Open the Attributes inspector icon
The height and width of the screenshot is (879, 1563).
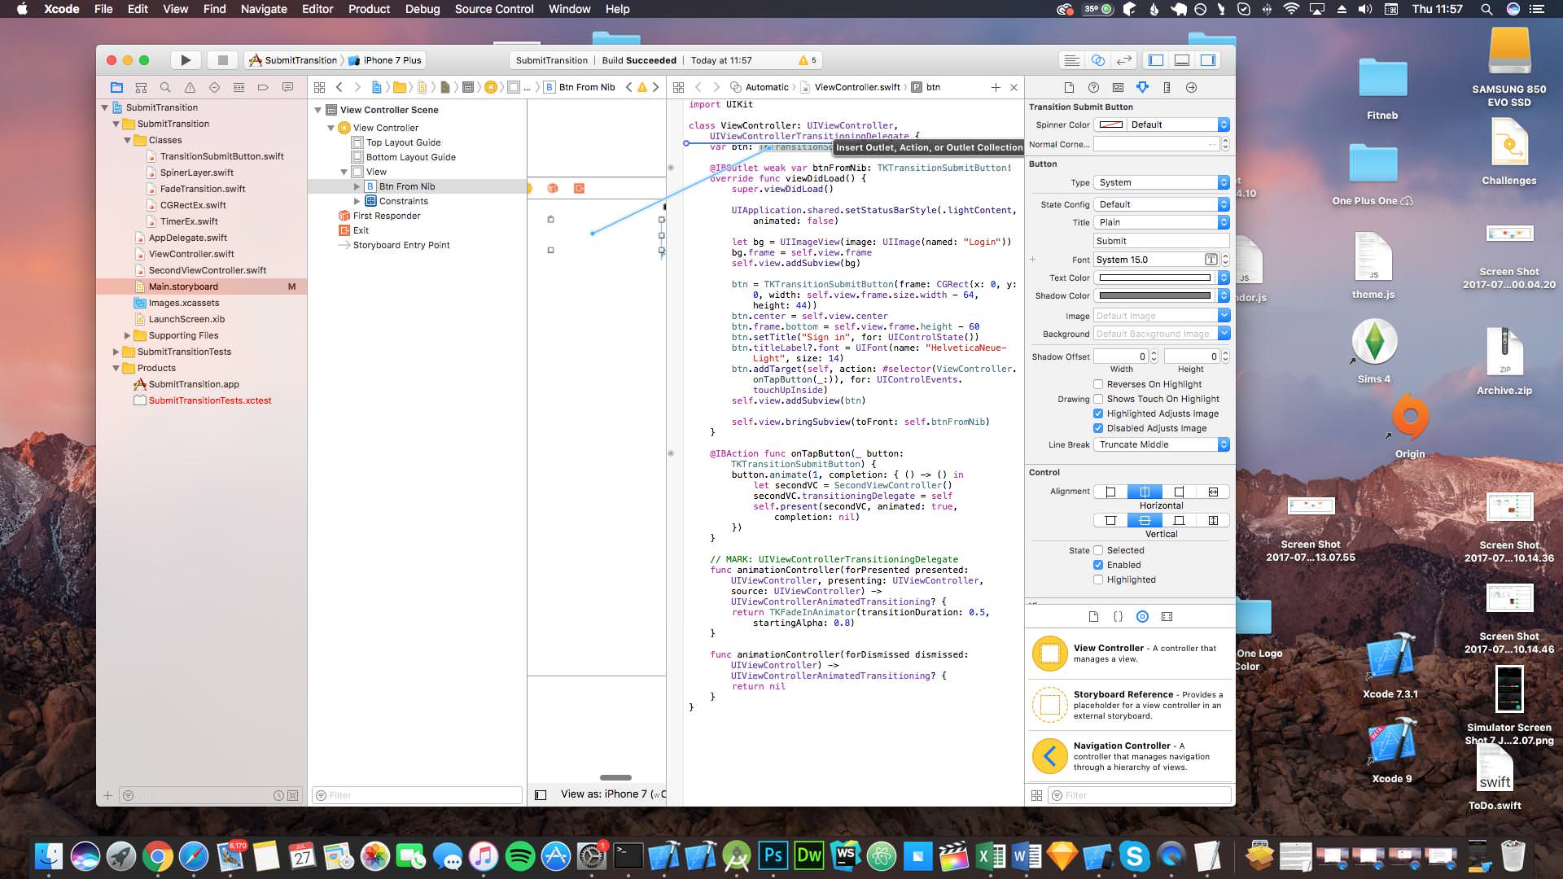pos(1142,87)
